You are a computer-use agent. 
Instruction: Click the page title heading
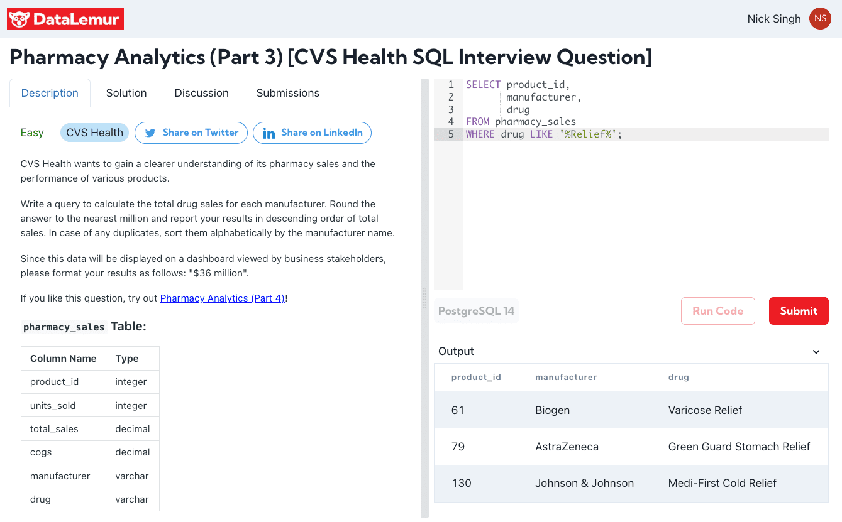331,57
